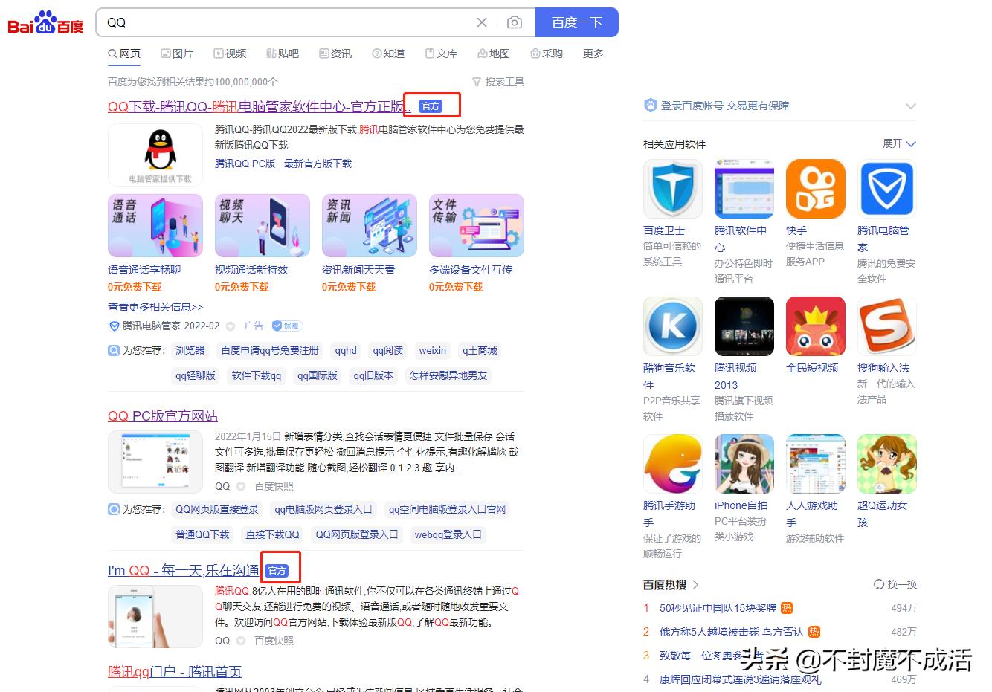Click the 百度一下 search button
The width and height of the screenshot is (992, 692).
pos(578,22)
